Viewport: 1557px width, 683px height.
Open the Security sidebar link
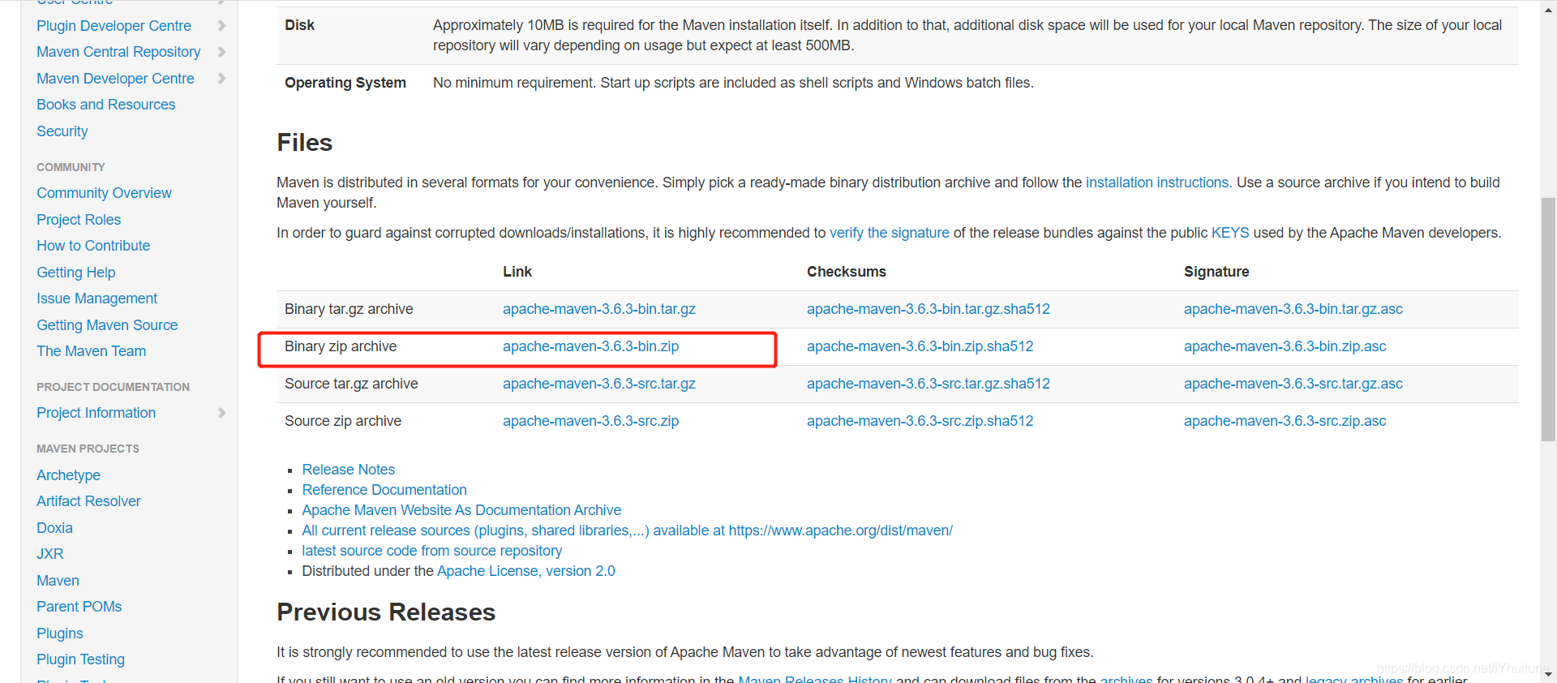[x=62, y=131]
